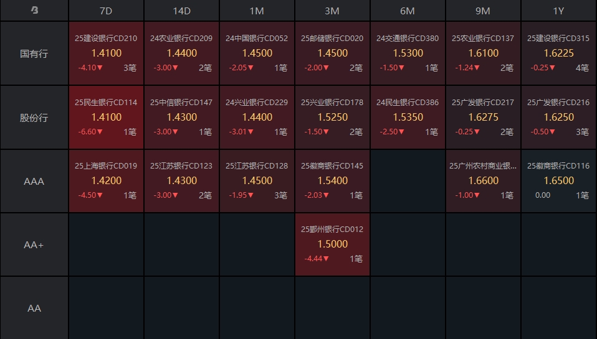Open the 24中国银行CD052 cell
The height and width of the screenshot is (339, 597).
tap(257, 53)
